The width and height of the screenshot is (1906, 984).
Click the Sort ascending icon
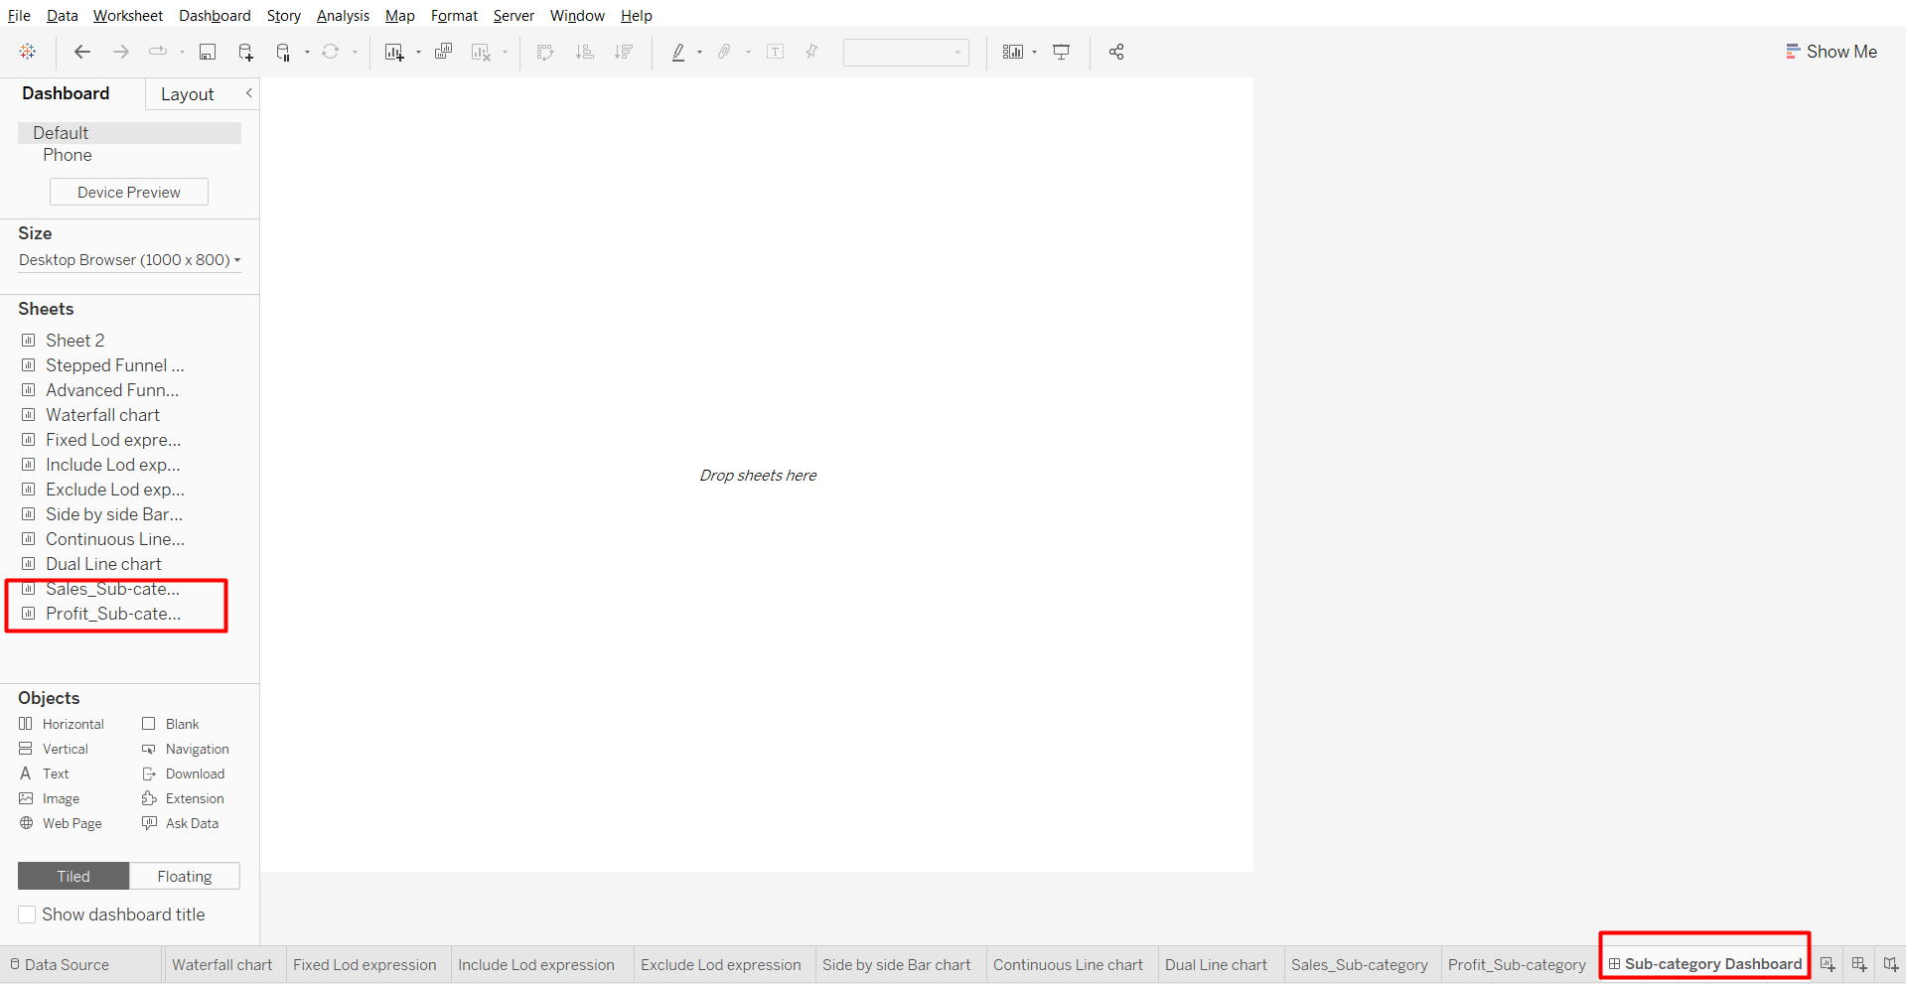585,52
